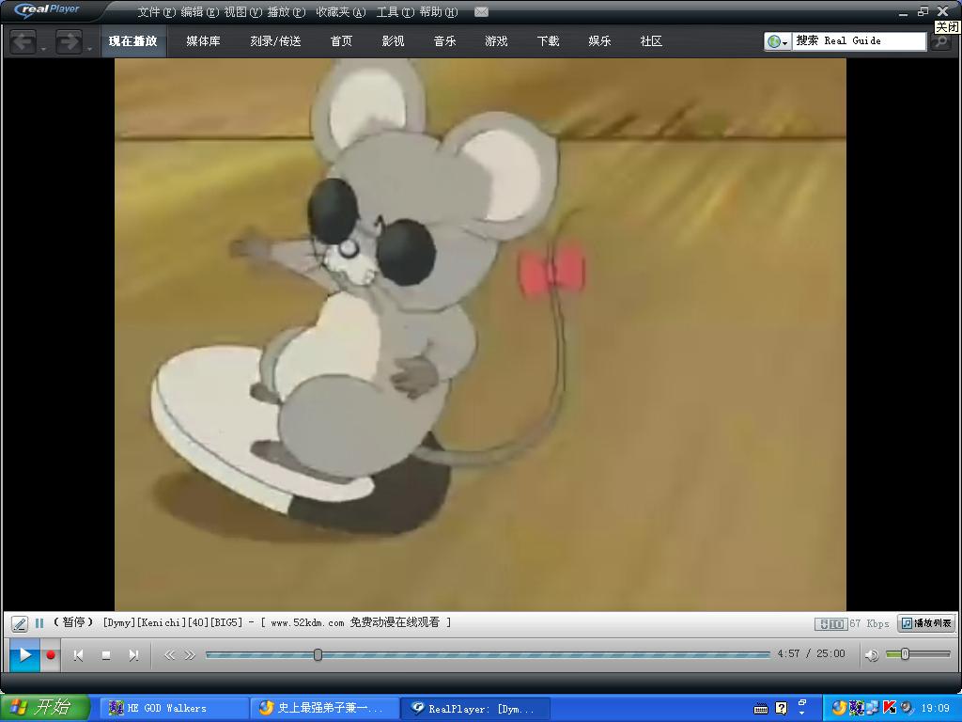Click the message envelope icon
962x722 pixels.
[482, 11]
